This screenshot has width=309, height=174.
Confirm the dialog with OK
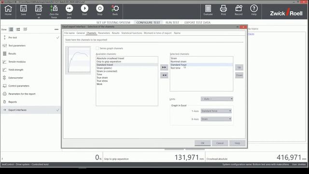pos(203,143)
